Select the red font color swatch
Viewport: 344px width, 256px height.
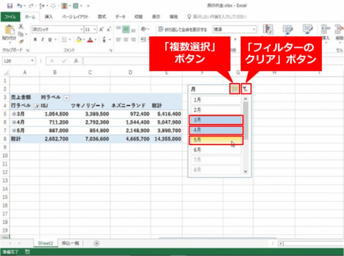[90, 40]
